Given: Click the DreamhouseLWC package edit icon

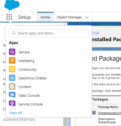Looking at the screenshot, I should tap(94, 113).
